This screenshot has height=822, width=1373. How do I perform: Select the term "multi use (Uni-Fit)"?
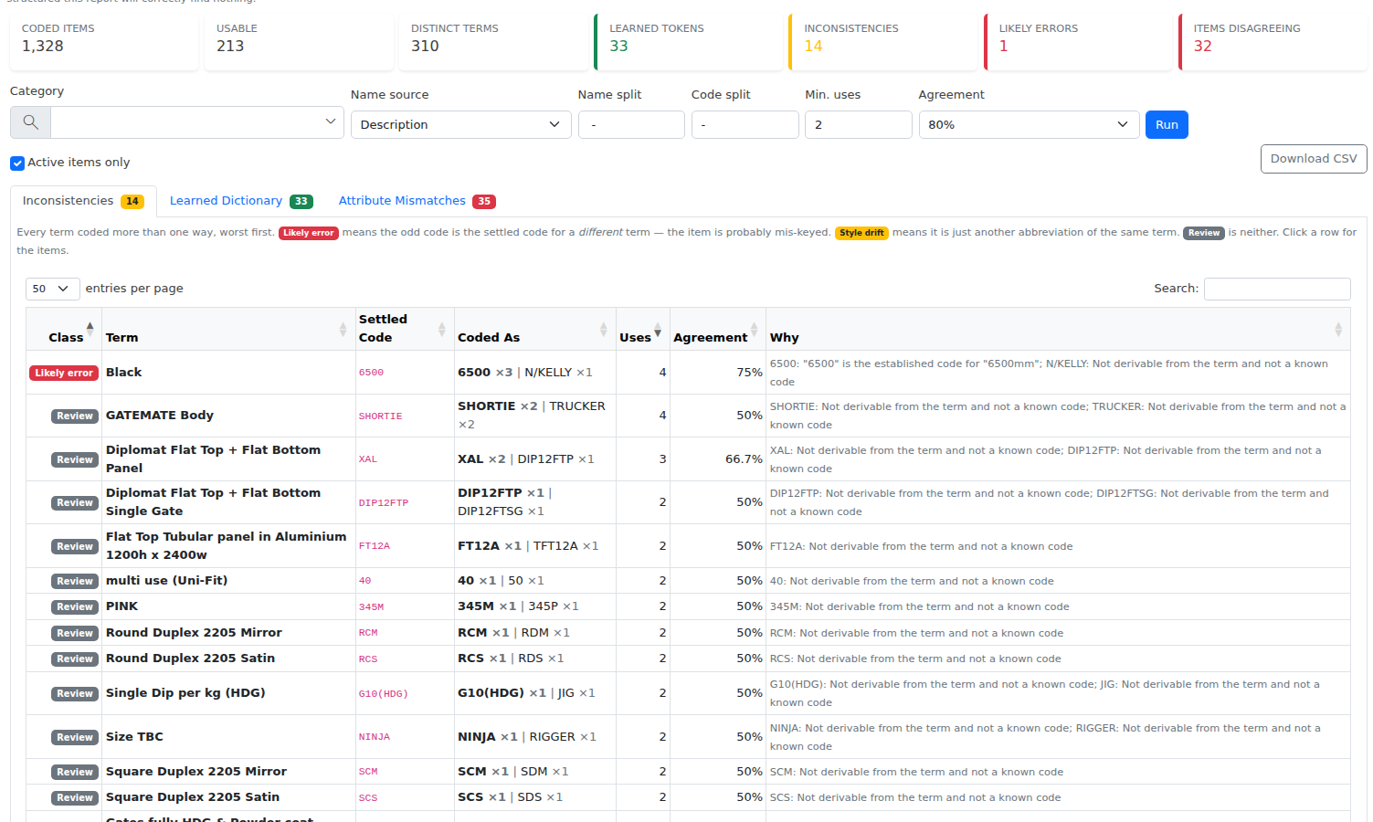[x=167, y=581]
